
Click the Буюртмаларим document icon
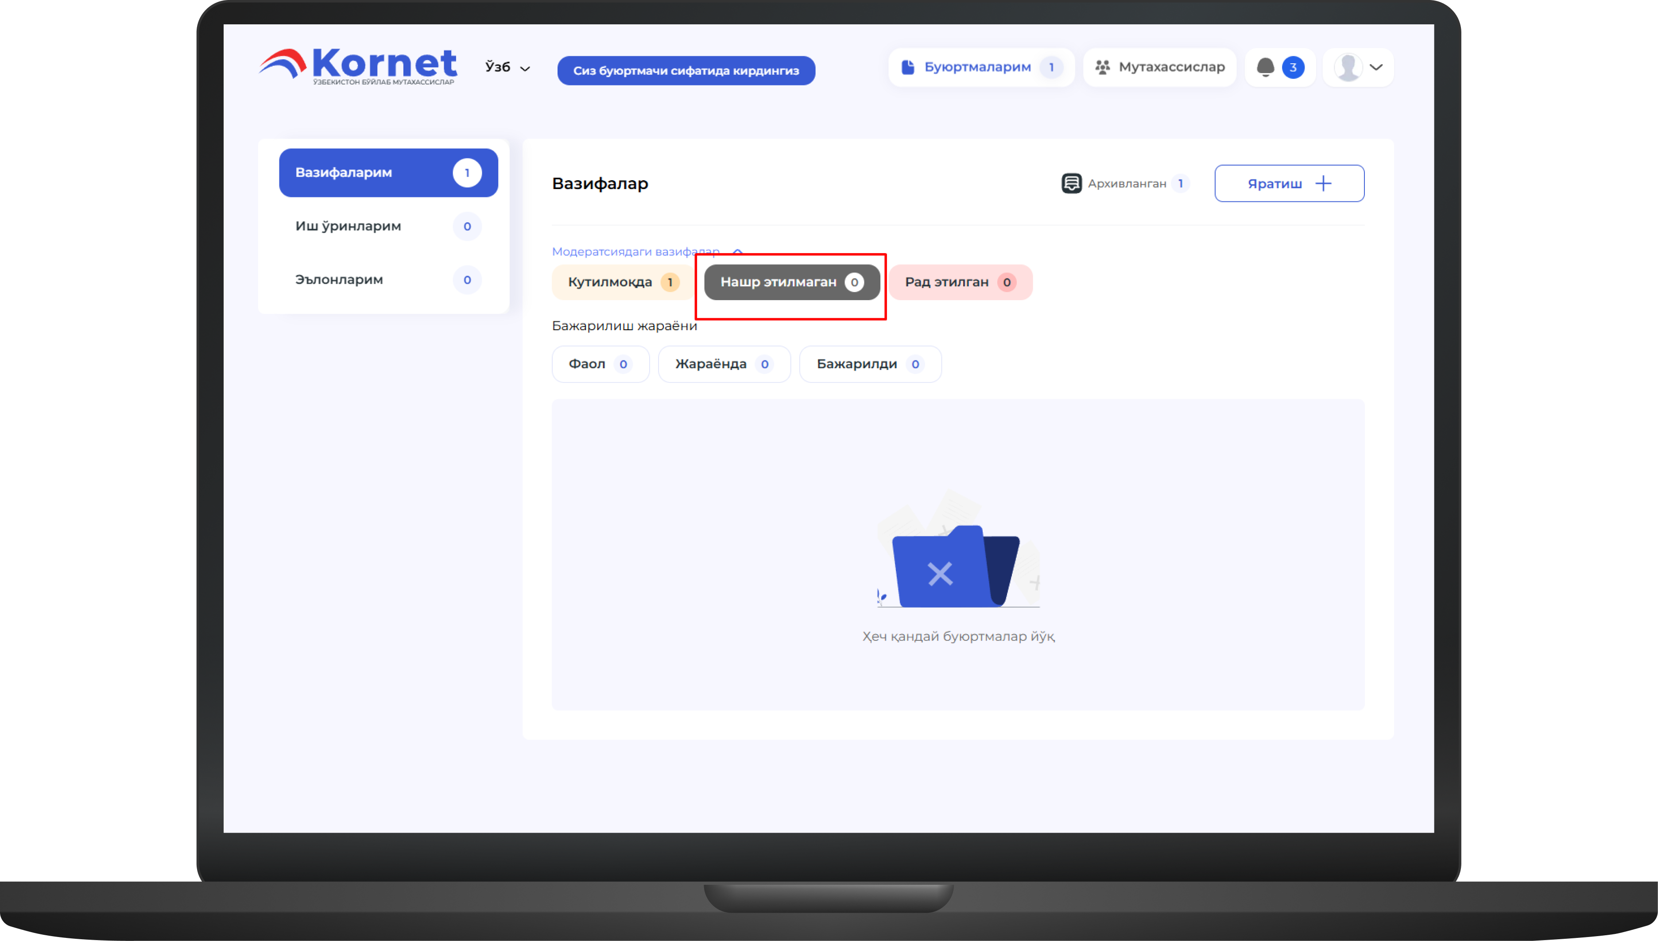[908, 67]
